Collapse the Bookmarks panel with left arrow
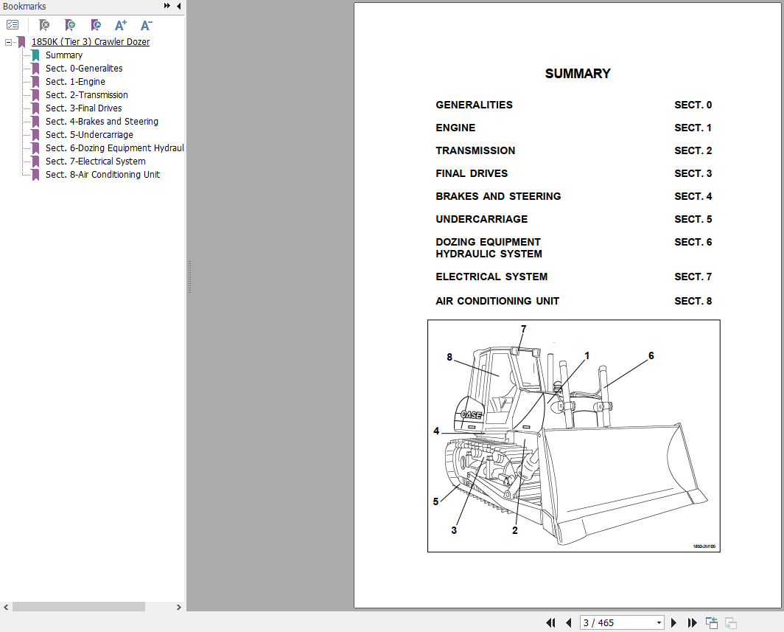 pyautogui.click(x=178, y=6)
